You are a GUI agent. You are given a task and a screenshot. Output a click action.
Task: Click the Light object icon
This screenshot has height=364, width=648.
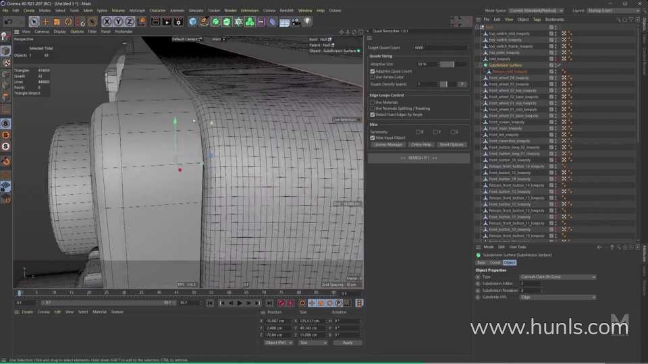coord(308,22)
